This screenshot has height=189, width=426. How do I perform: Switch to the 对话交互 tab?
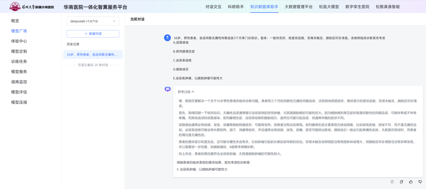(x=214, y=7)
